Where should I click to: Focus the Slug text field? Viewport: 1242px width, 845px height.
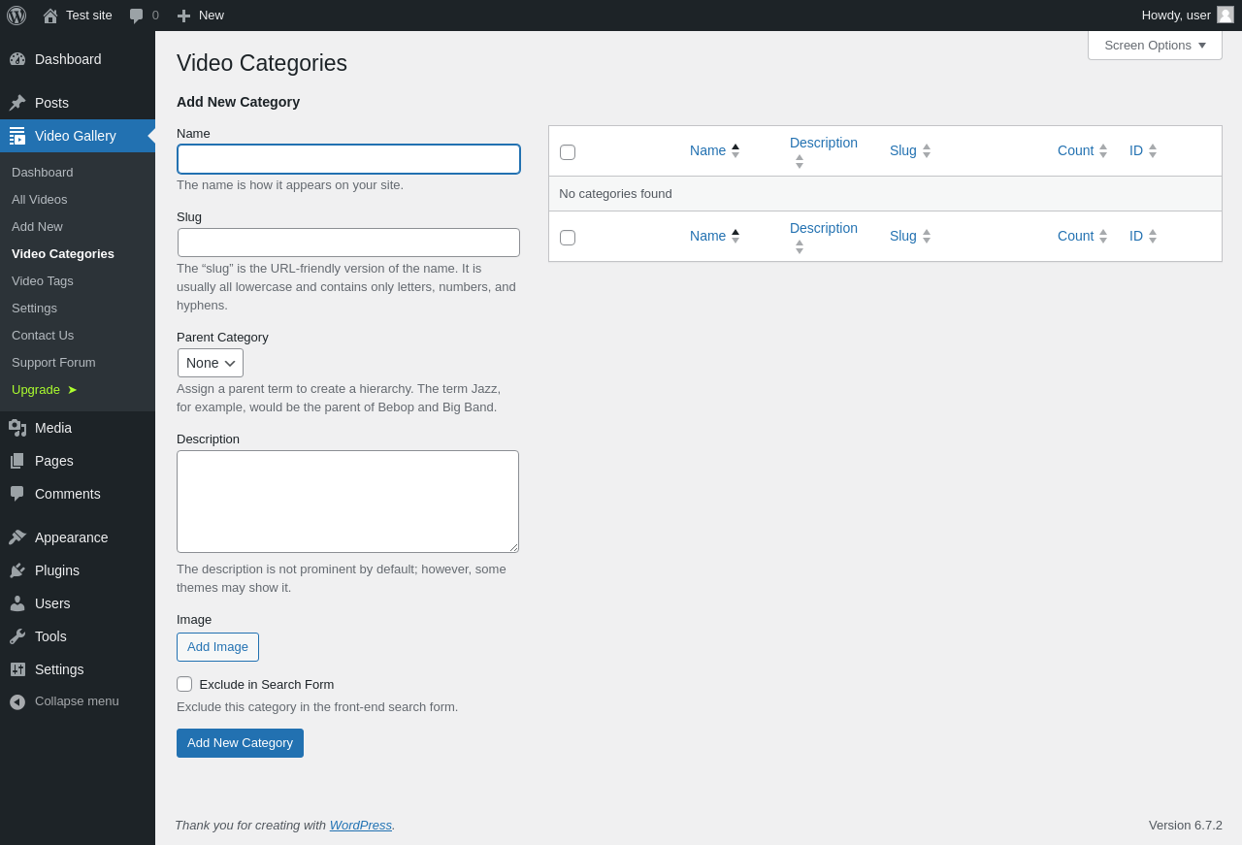[348, 243]
